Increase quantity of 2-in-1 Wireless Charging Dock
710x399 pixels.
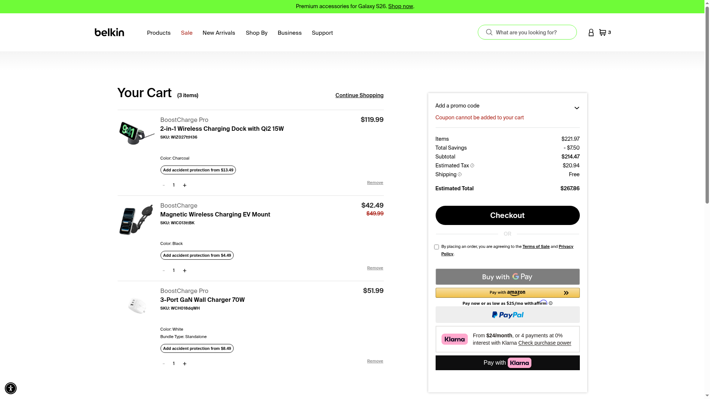coord(185,185)
